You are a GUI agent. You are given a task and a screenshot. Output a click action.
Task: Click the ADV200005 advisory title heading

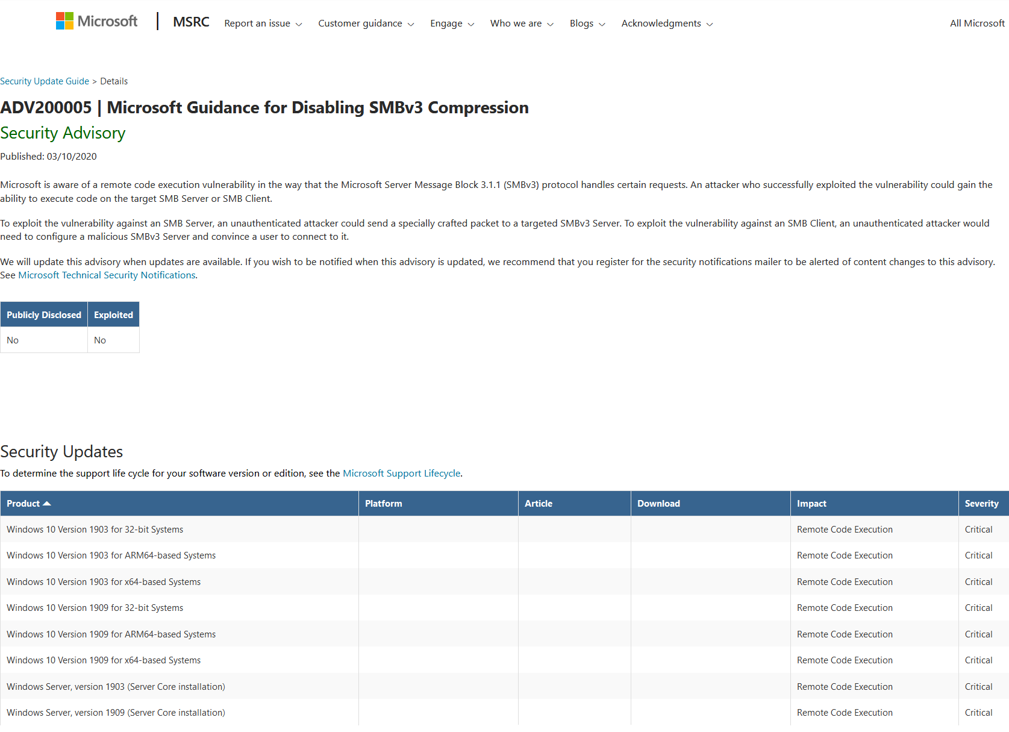tap(264, 108)
